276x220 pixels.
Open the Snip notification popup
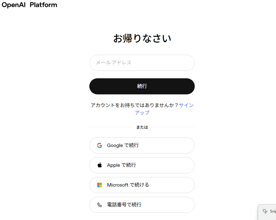pos(270,212)
